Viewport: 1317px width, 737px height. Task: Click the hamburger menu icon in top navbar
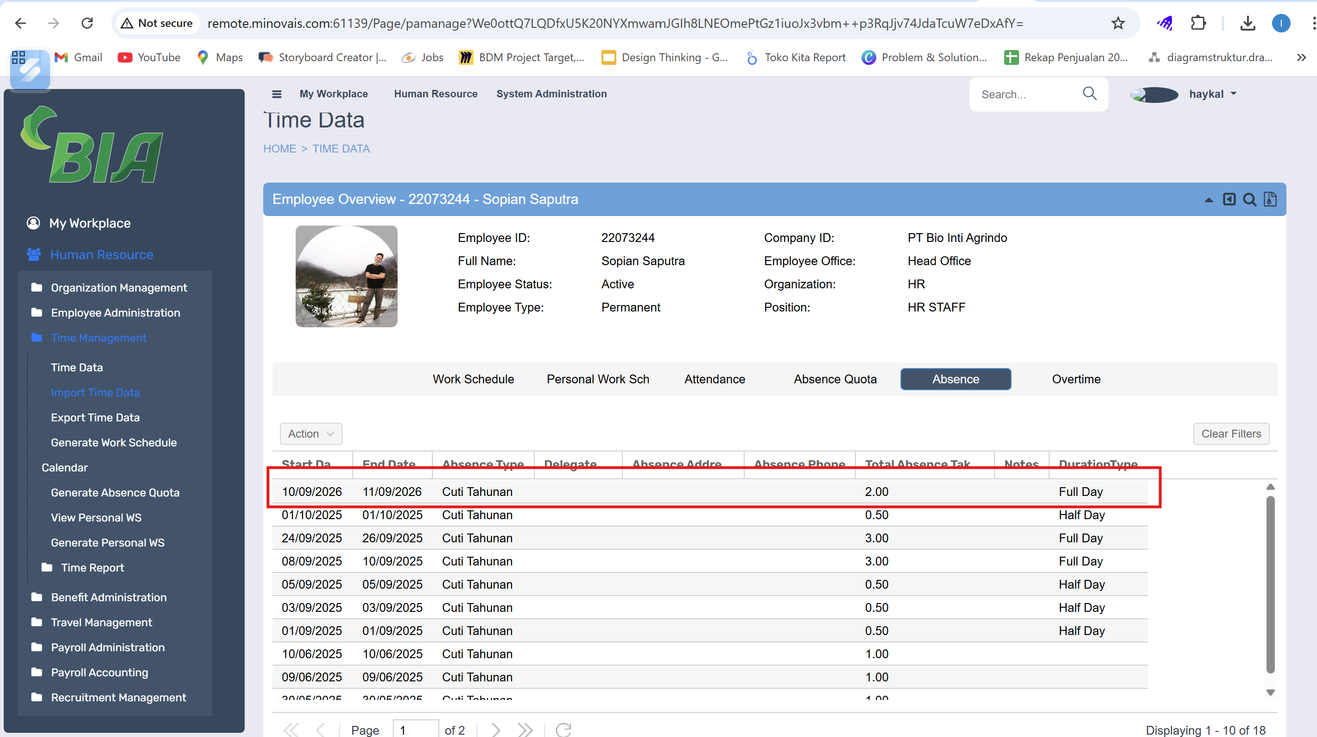277,94
